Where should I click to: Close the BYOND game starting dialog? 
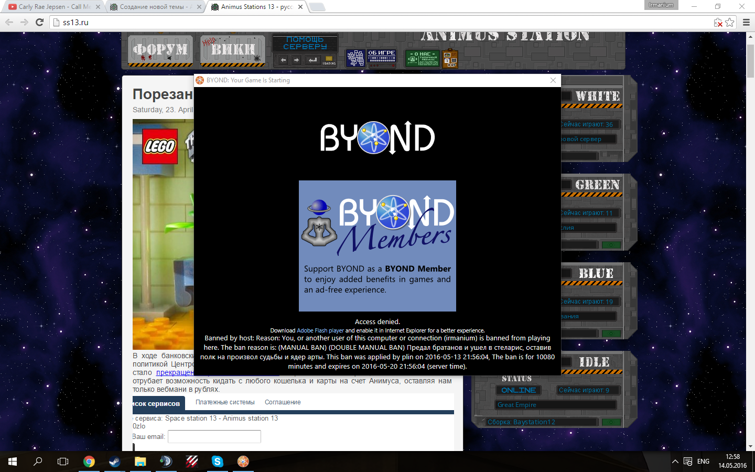coord(553,80)
